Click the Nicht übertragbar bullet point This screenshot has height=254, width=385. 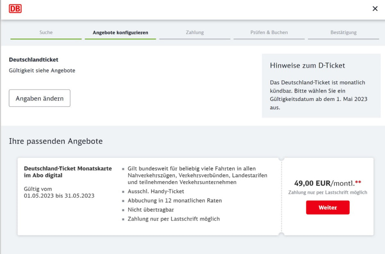click(x=151, y=210)
